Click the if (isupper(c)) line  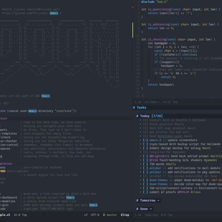[167, 62]
